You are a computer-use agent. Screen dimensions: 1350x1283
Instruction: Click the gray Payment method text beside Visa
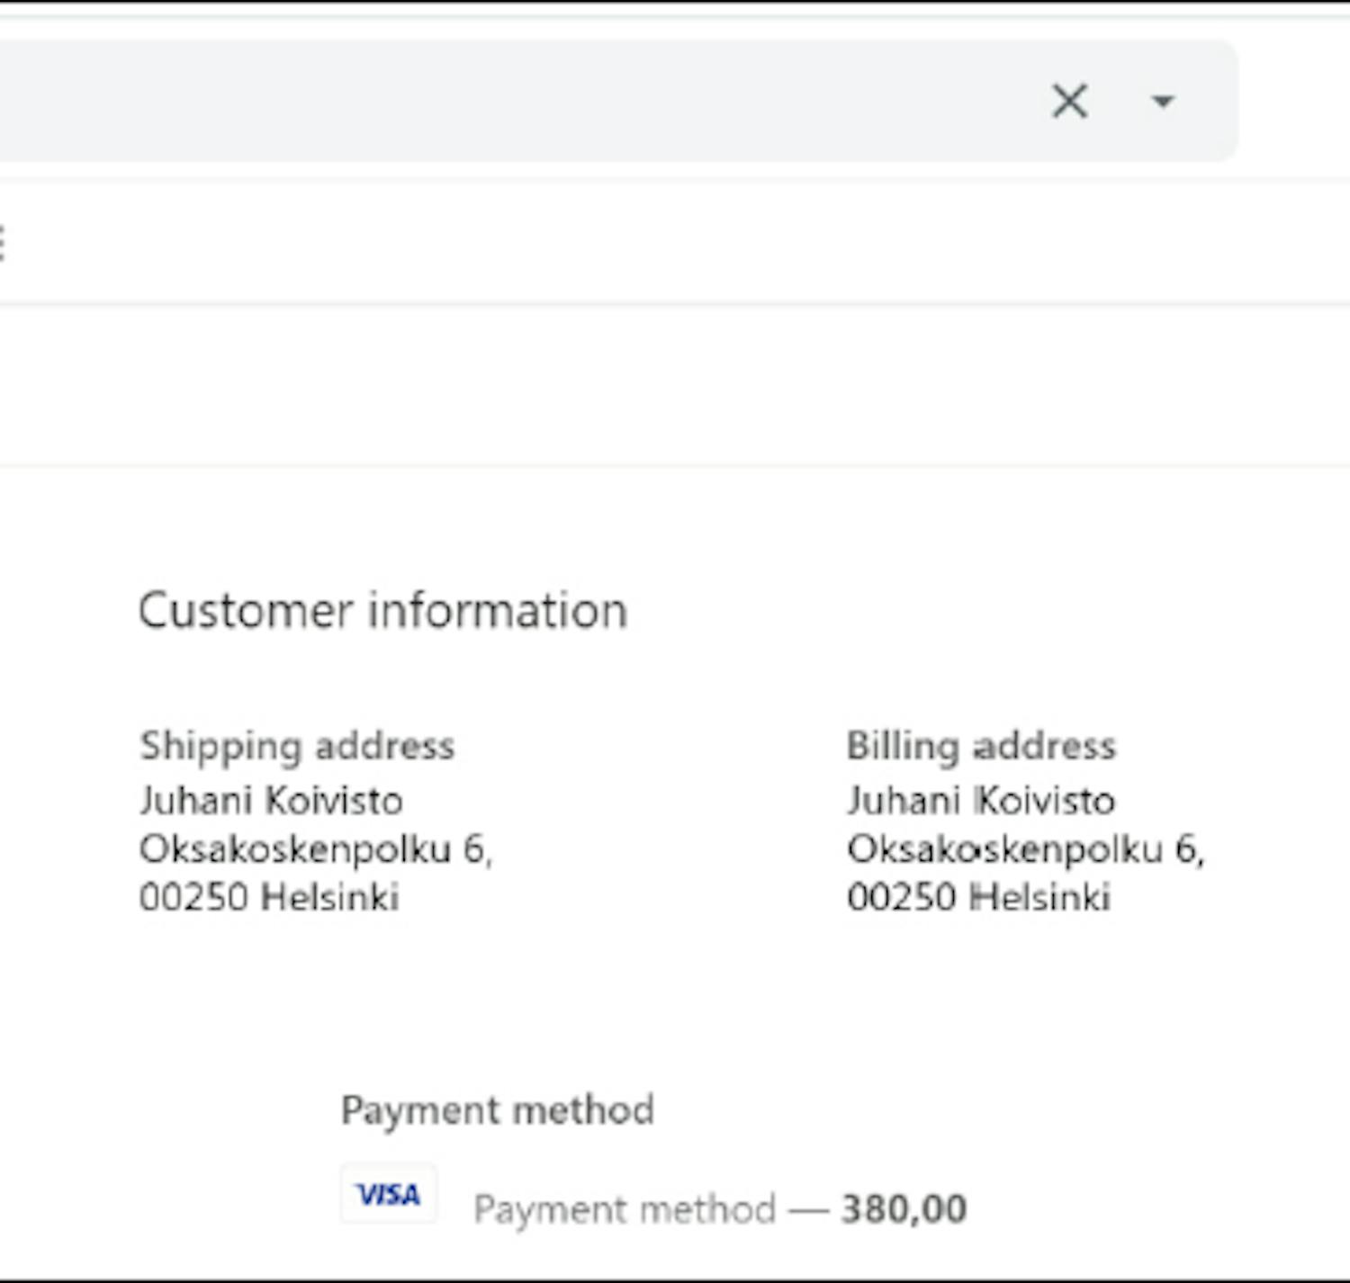click(x=624, y=1209)
